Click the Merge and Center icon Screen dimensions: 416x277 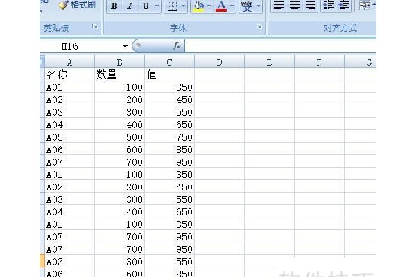tap(365, 6)
